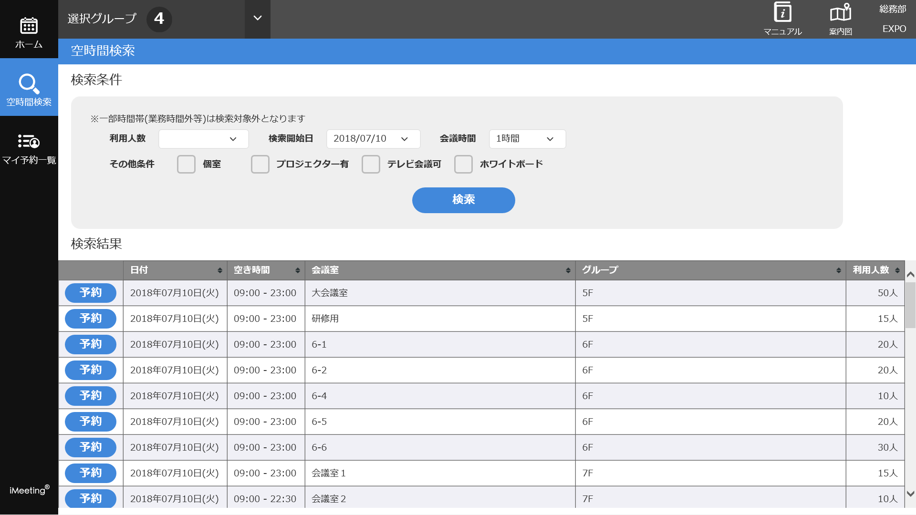916x515 pixels.
Task: Click 予約 for room 6-1
Action: (91, 344)
